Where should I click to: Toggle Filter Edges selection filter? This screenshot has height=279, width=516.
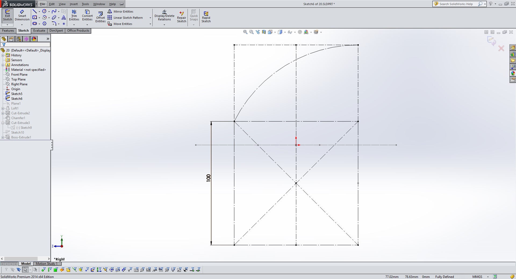pyautogui.click(x=49, y=270)
